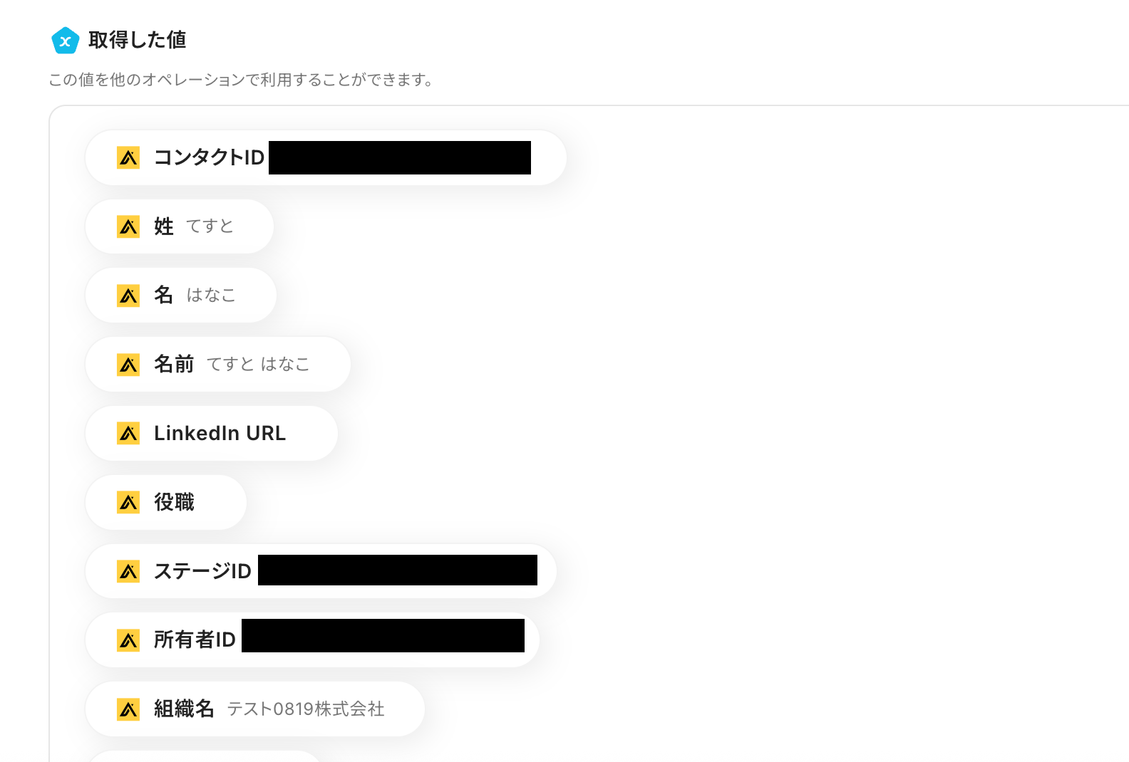The width and height of the screenshot is (1129, 762).
Task: Select the LinkedIn URL chip
Action: pyautogui.click(x=212, y=433)
